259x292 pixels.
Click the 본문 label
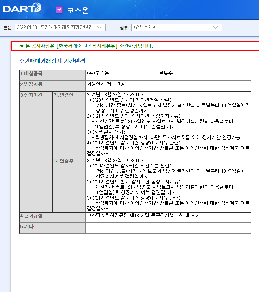[7, 28]
